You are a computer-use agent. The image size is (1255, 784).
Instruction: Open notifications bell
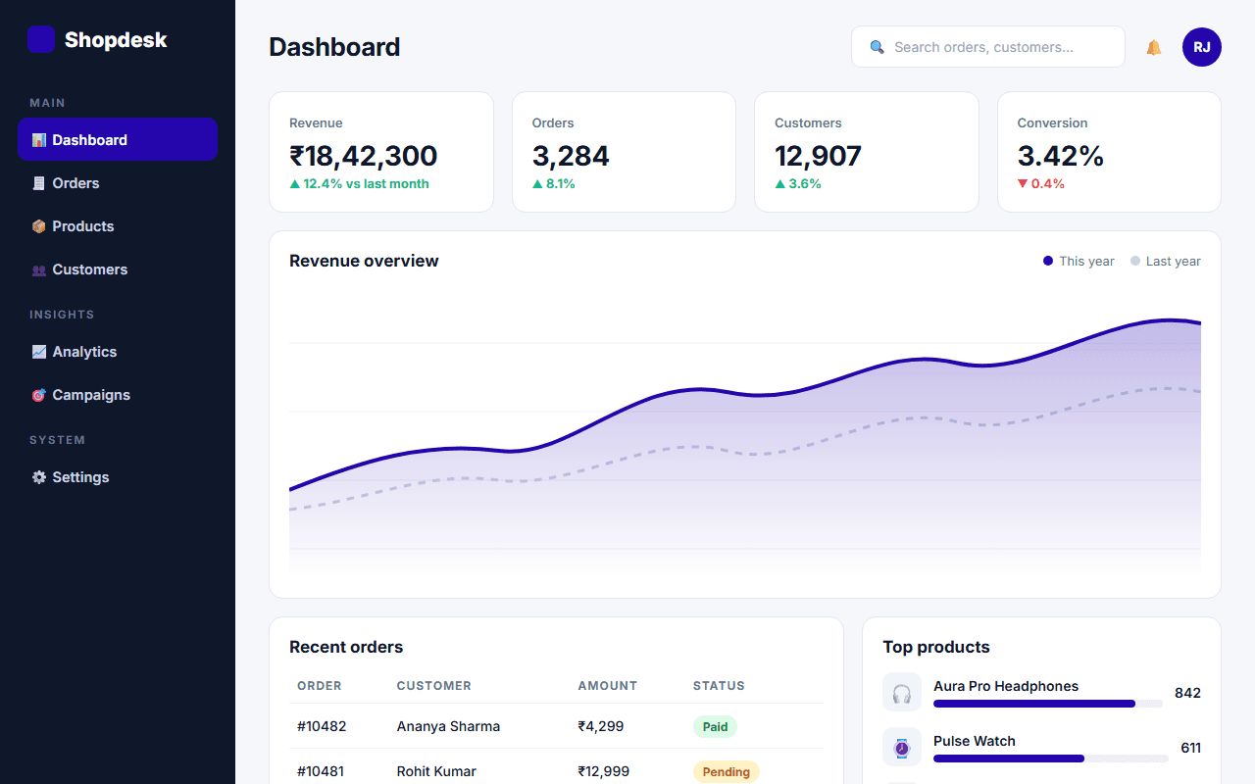click(1154, 47)
